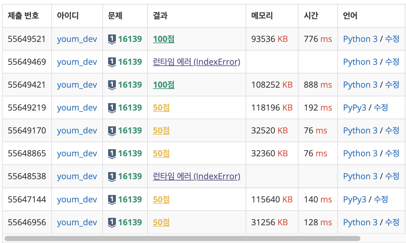Open youm_dev profile in row 55649521

click(77, 39)
